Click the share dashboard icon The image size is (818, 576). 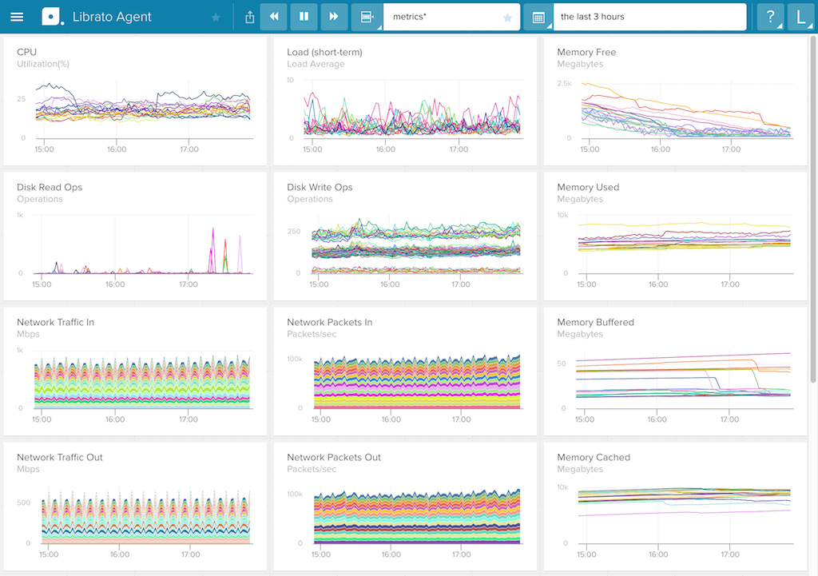(249, 17)
